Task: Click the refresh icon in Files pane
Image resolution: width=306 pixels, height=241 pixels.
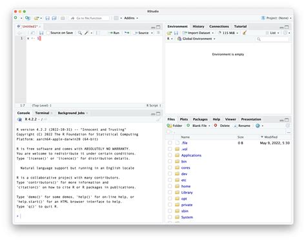Action: tap(287, 126)
